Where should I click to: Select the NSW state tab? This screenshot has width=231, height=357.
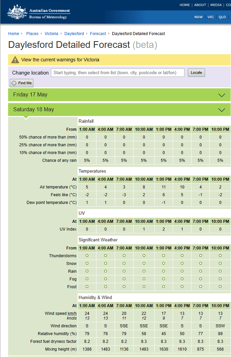point(198,17)
